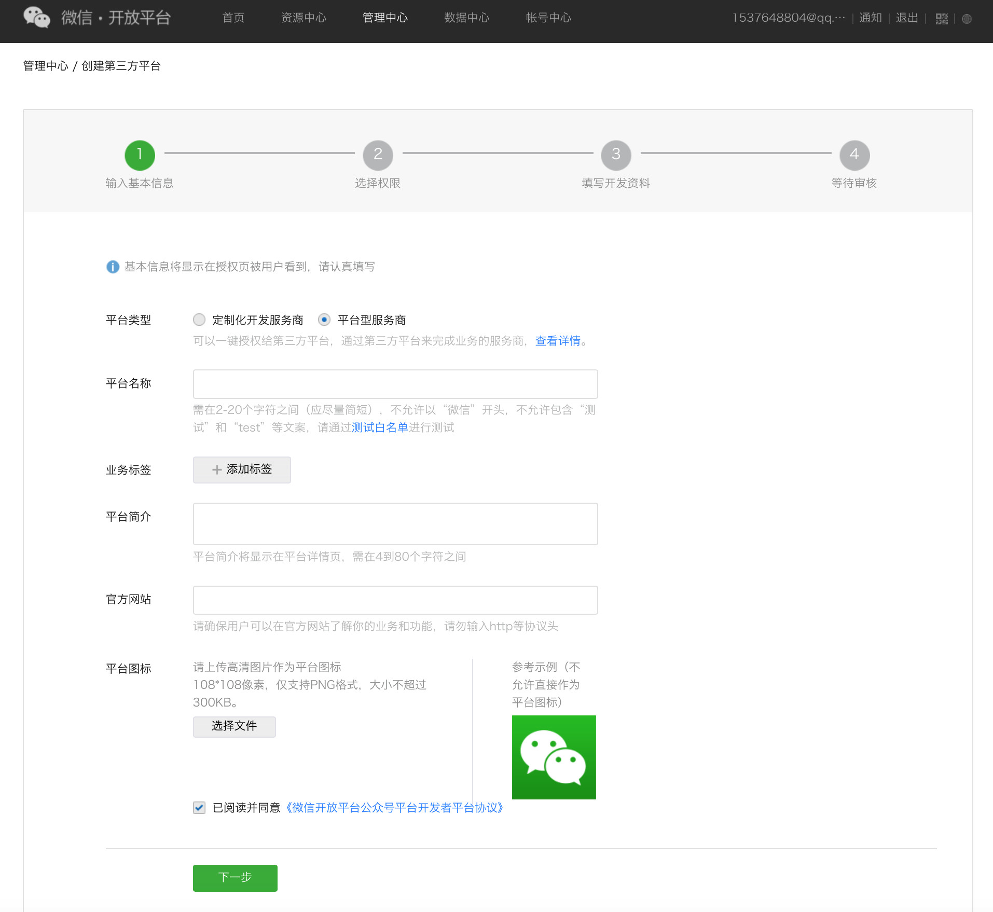The image size is (993, 912).
Task: Click step 3 circle 填写开发资料
Action: [x=616, y=155]
